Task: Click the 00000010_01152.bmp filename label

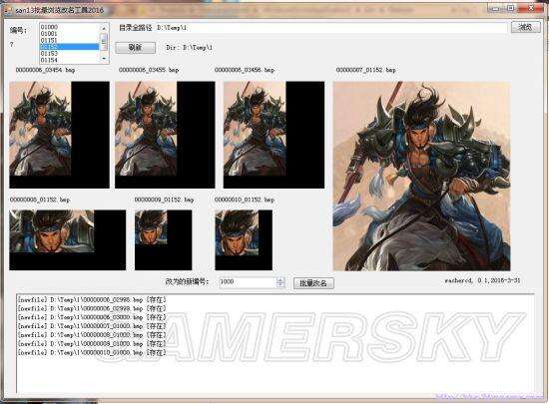Action: click(x=245, y=200)
